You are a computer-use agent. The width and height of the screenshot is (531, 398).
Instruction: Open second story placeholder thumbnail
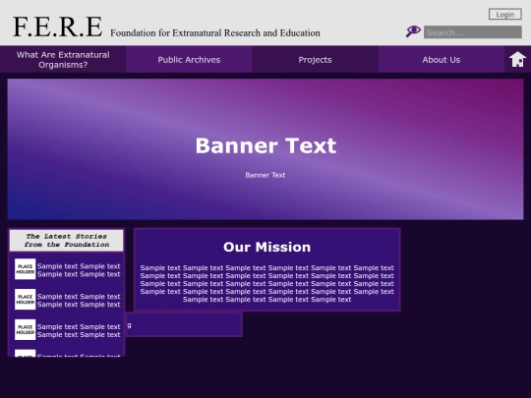tap(25, 299)
